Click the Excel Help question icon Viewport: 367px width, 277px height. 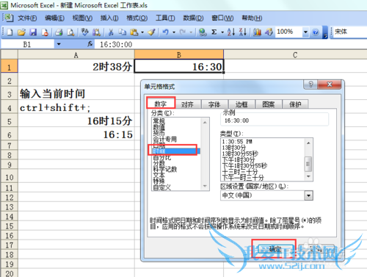(x=316, y=32)
